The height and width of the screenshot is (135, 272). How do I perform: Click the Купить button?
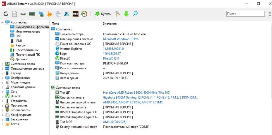point(103,14)
